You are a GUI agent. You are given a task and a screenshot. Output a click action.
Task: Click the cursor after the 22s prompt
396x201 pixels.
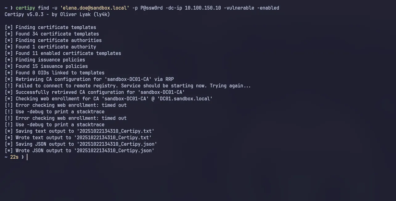click(x=27, y=157)
